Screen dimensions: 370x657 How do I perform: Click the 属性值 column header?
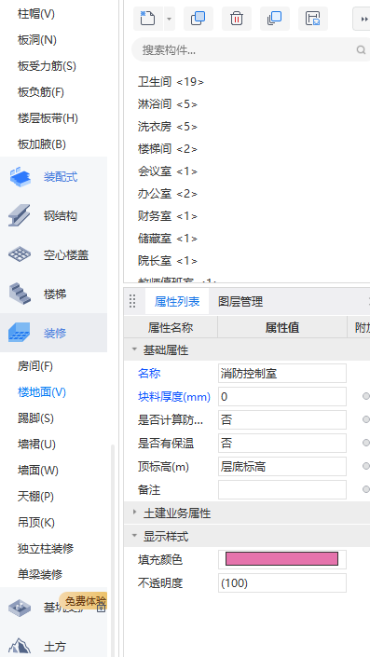(x=282, y=328)
